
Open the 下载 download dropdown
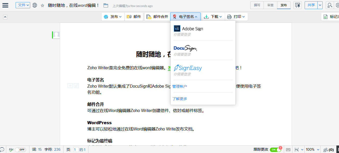[213, 17]
